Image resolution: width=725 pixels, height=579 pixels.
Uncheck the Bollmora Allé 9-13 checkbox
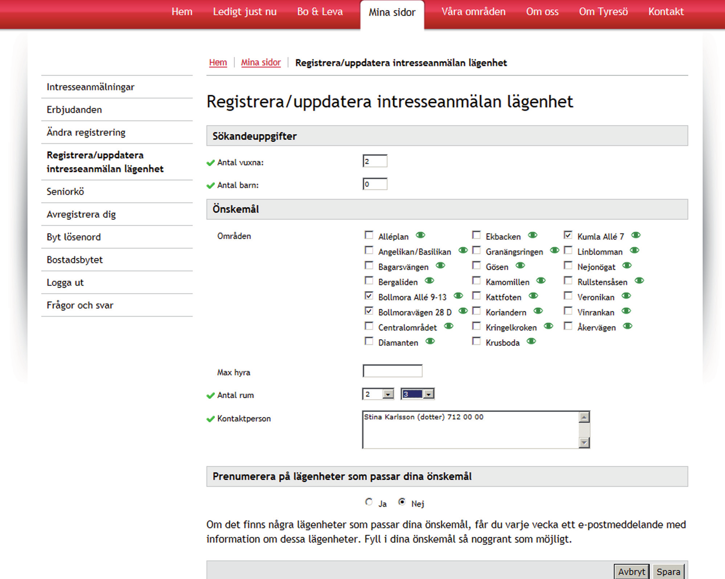click(369, 296)
